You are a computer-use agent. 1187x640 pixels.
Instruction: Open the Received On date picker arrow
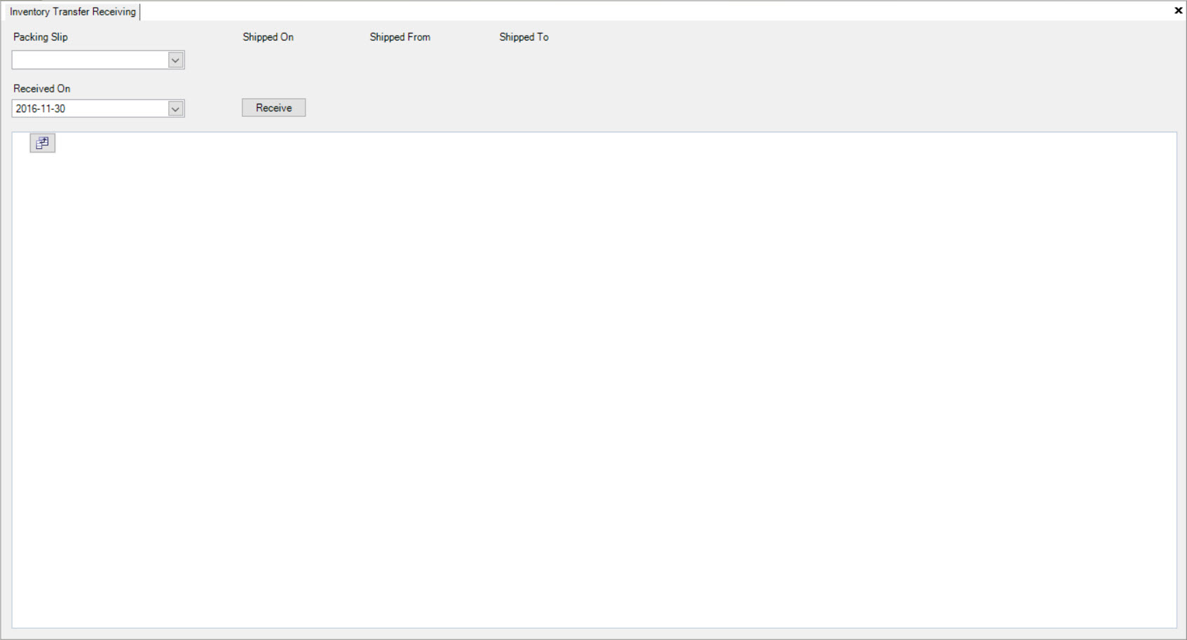point(175,109)
